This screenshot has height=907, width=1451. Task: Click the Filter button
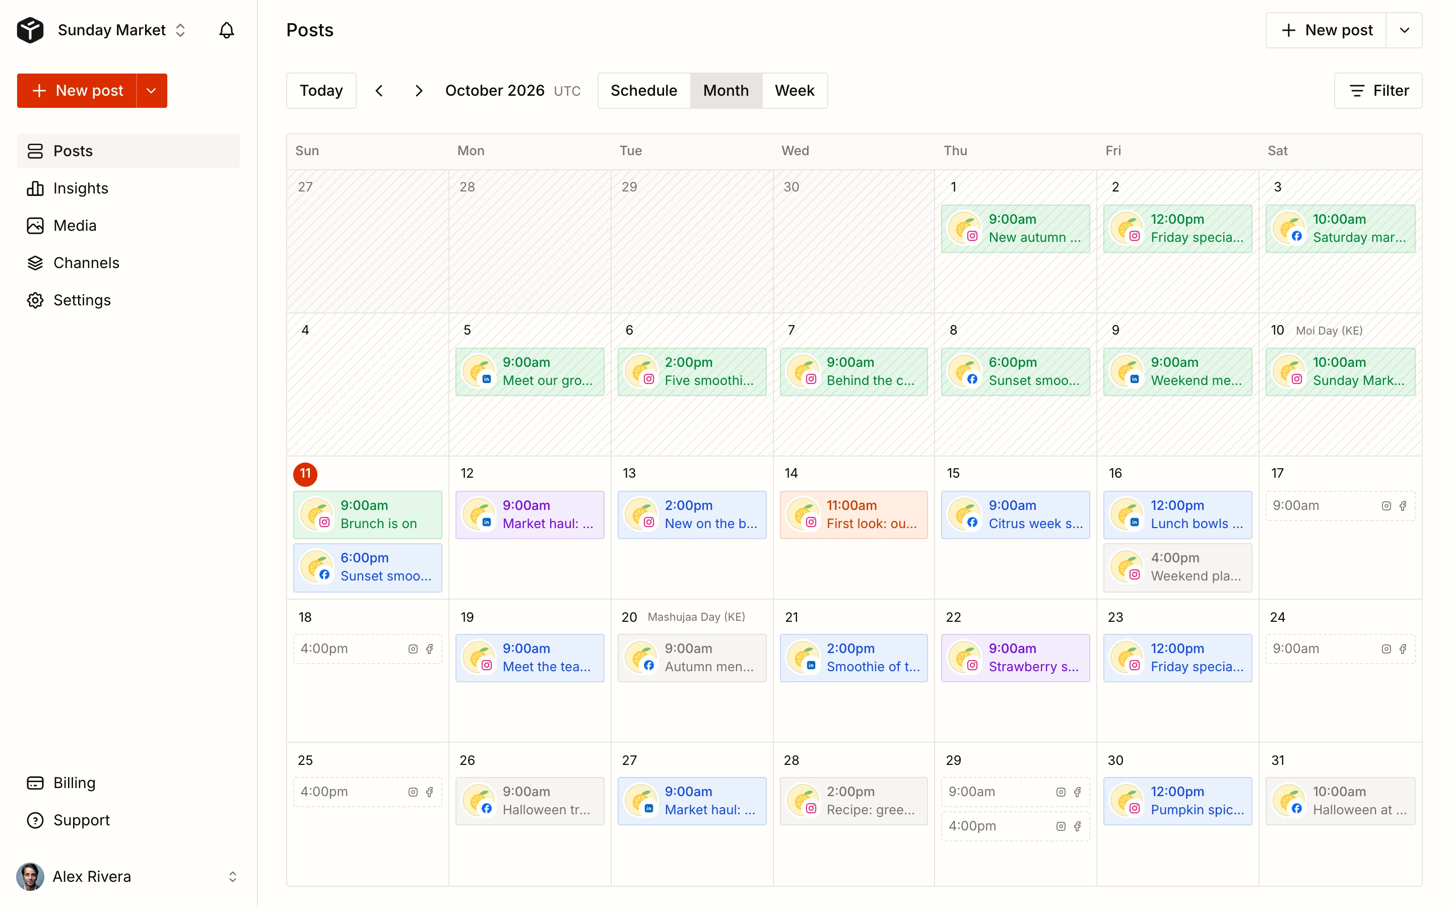(1378, 91)
